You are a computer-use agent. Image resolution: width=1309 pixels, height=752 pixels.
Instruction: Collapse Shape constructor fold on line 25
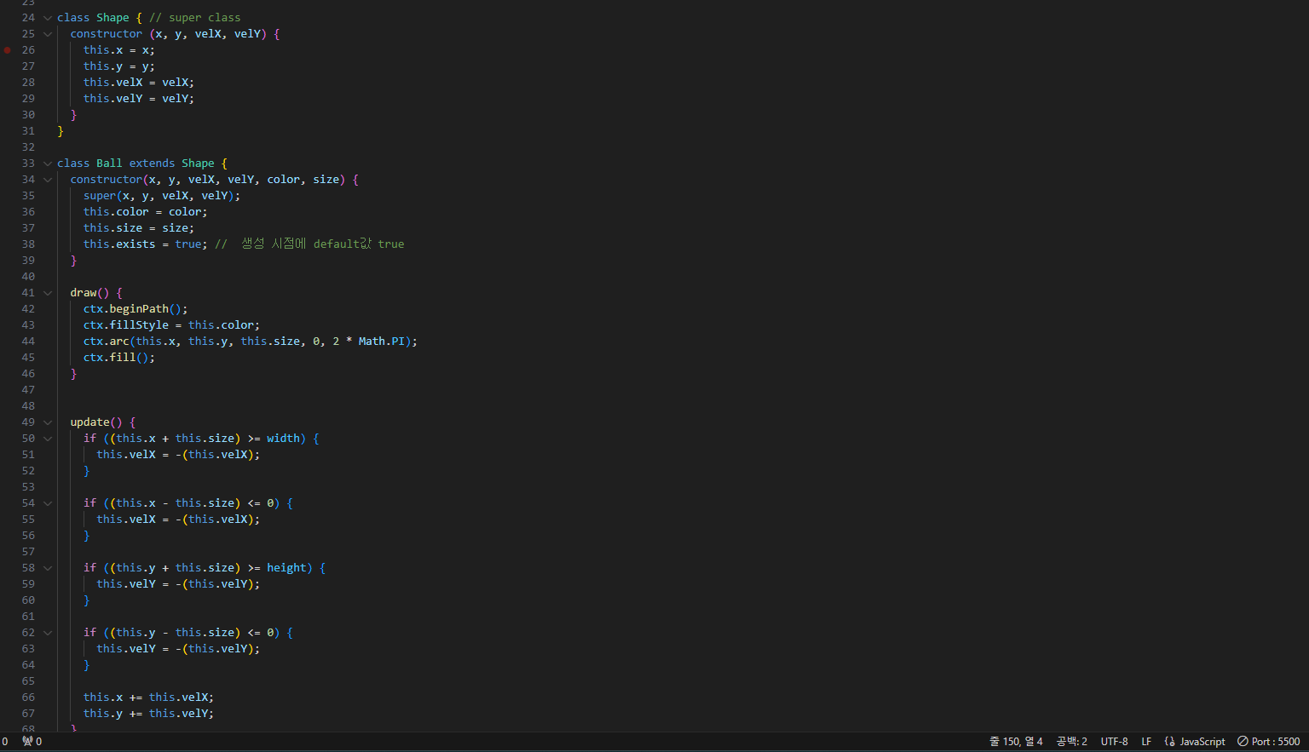coord(48,34)
